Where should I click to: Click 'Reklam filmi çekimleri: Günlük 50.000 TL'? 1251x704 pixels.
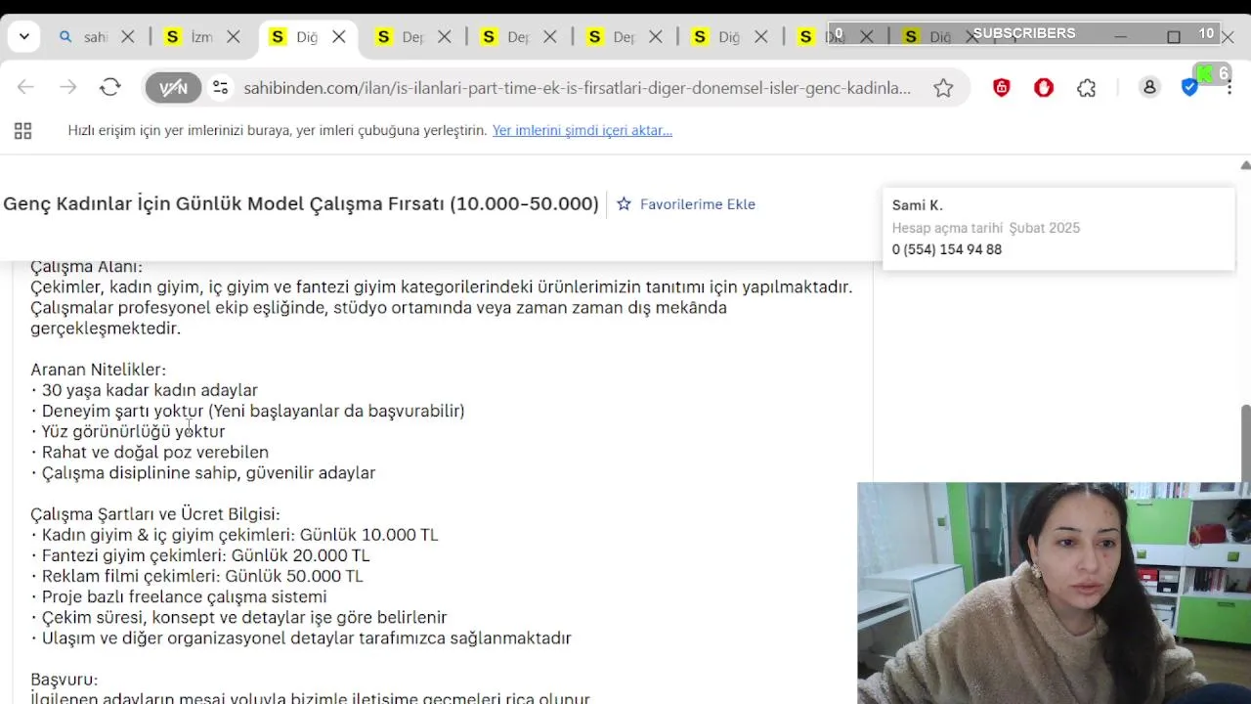pyautogui.click(x=196, y=576)
